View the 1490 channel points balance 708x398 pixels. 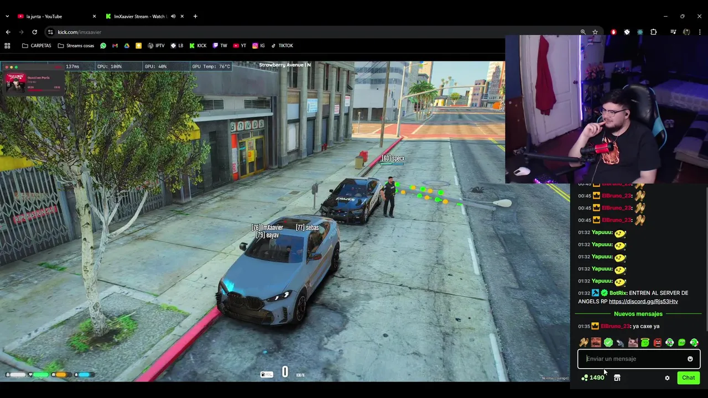593,378
